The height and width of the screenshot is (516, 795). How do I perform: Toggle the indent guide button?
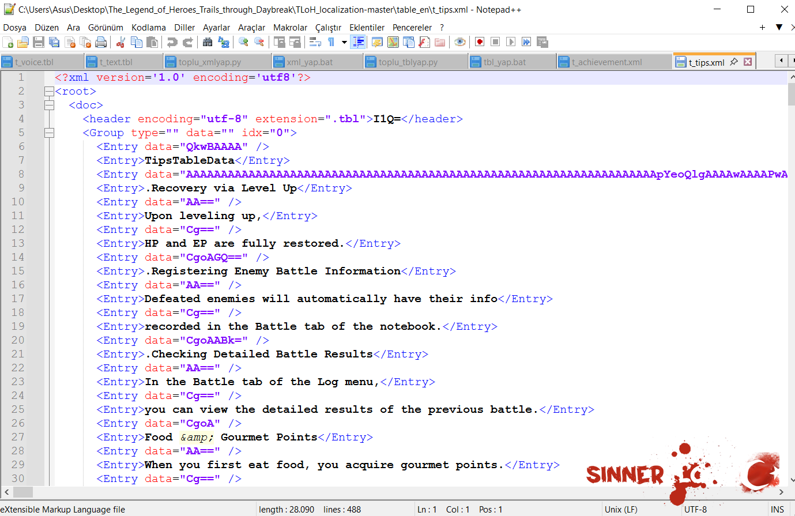(x=358, y=42)
